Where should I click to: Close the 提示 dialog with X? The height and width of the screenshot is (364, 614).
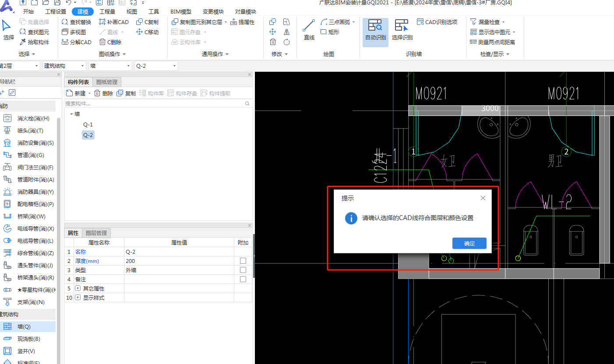point(483,198)
